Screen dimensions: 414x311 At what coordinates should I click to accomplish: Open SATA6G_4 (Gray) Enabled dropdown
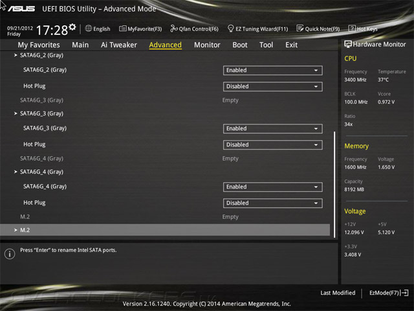(x=272, y=187)
